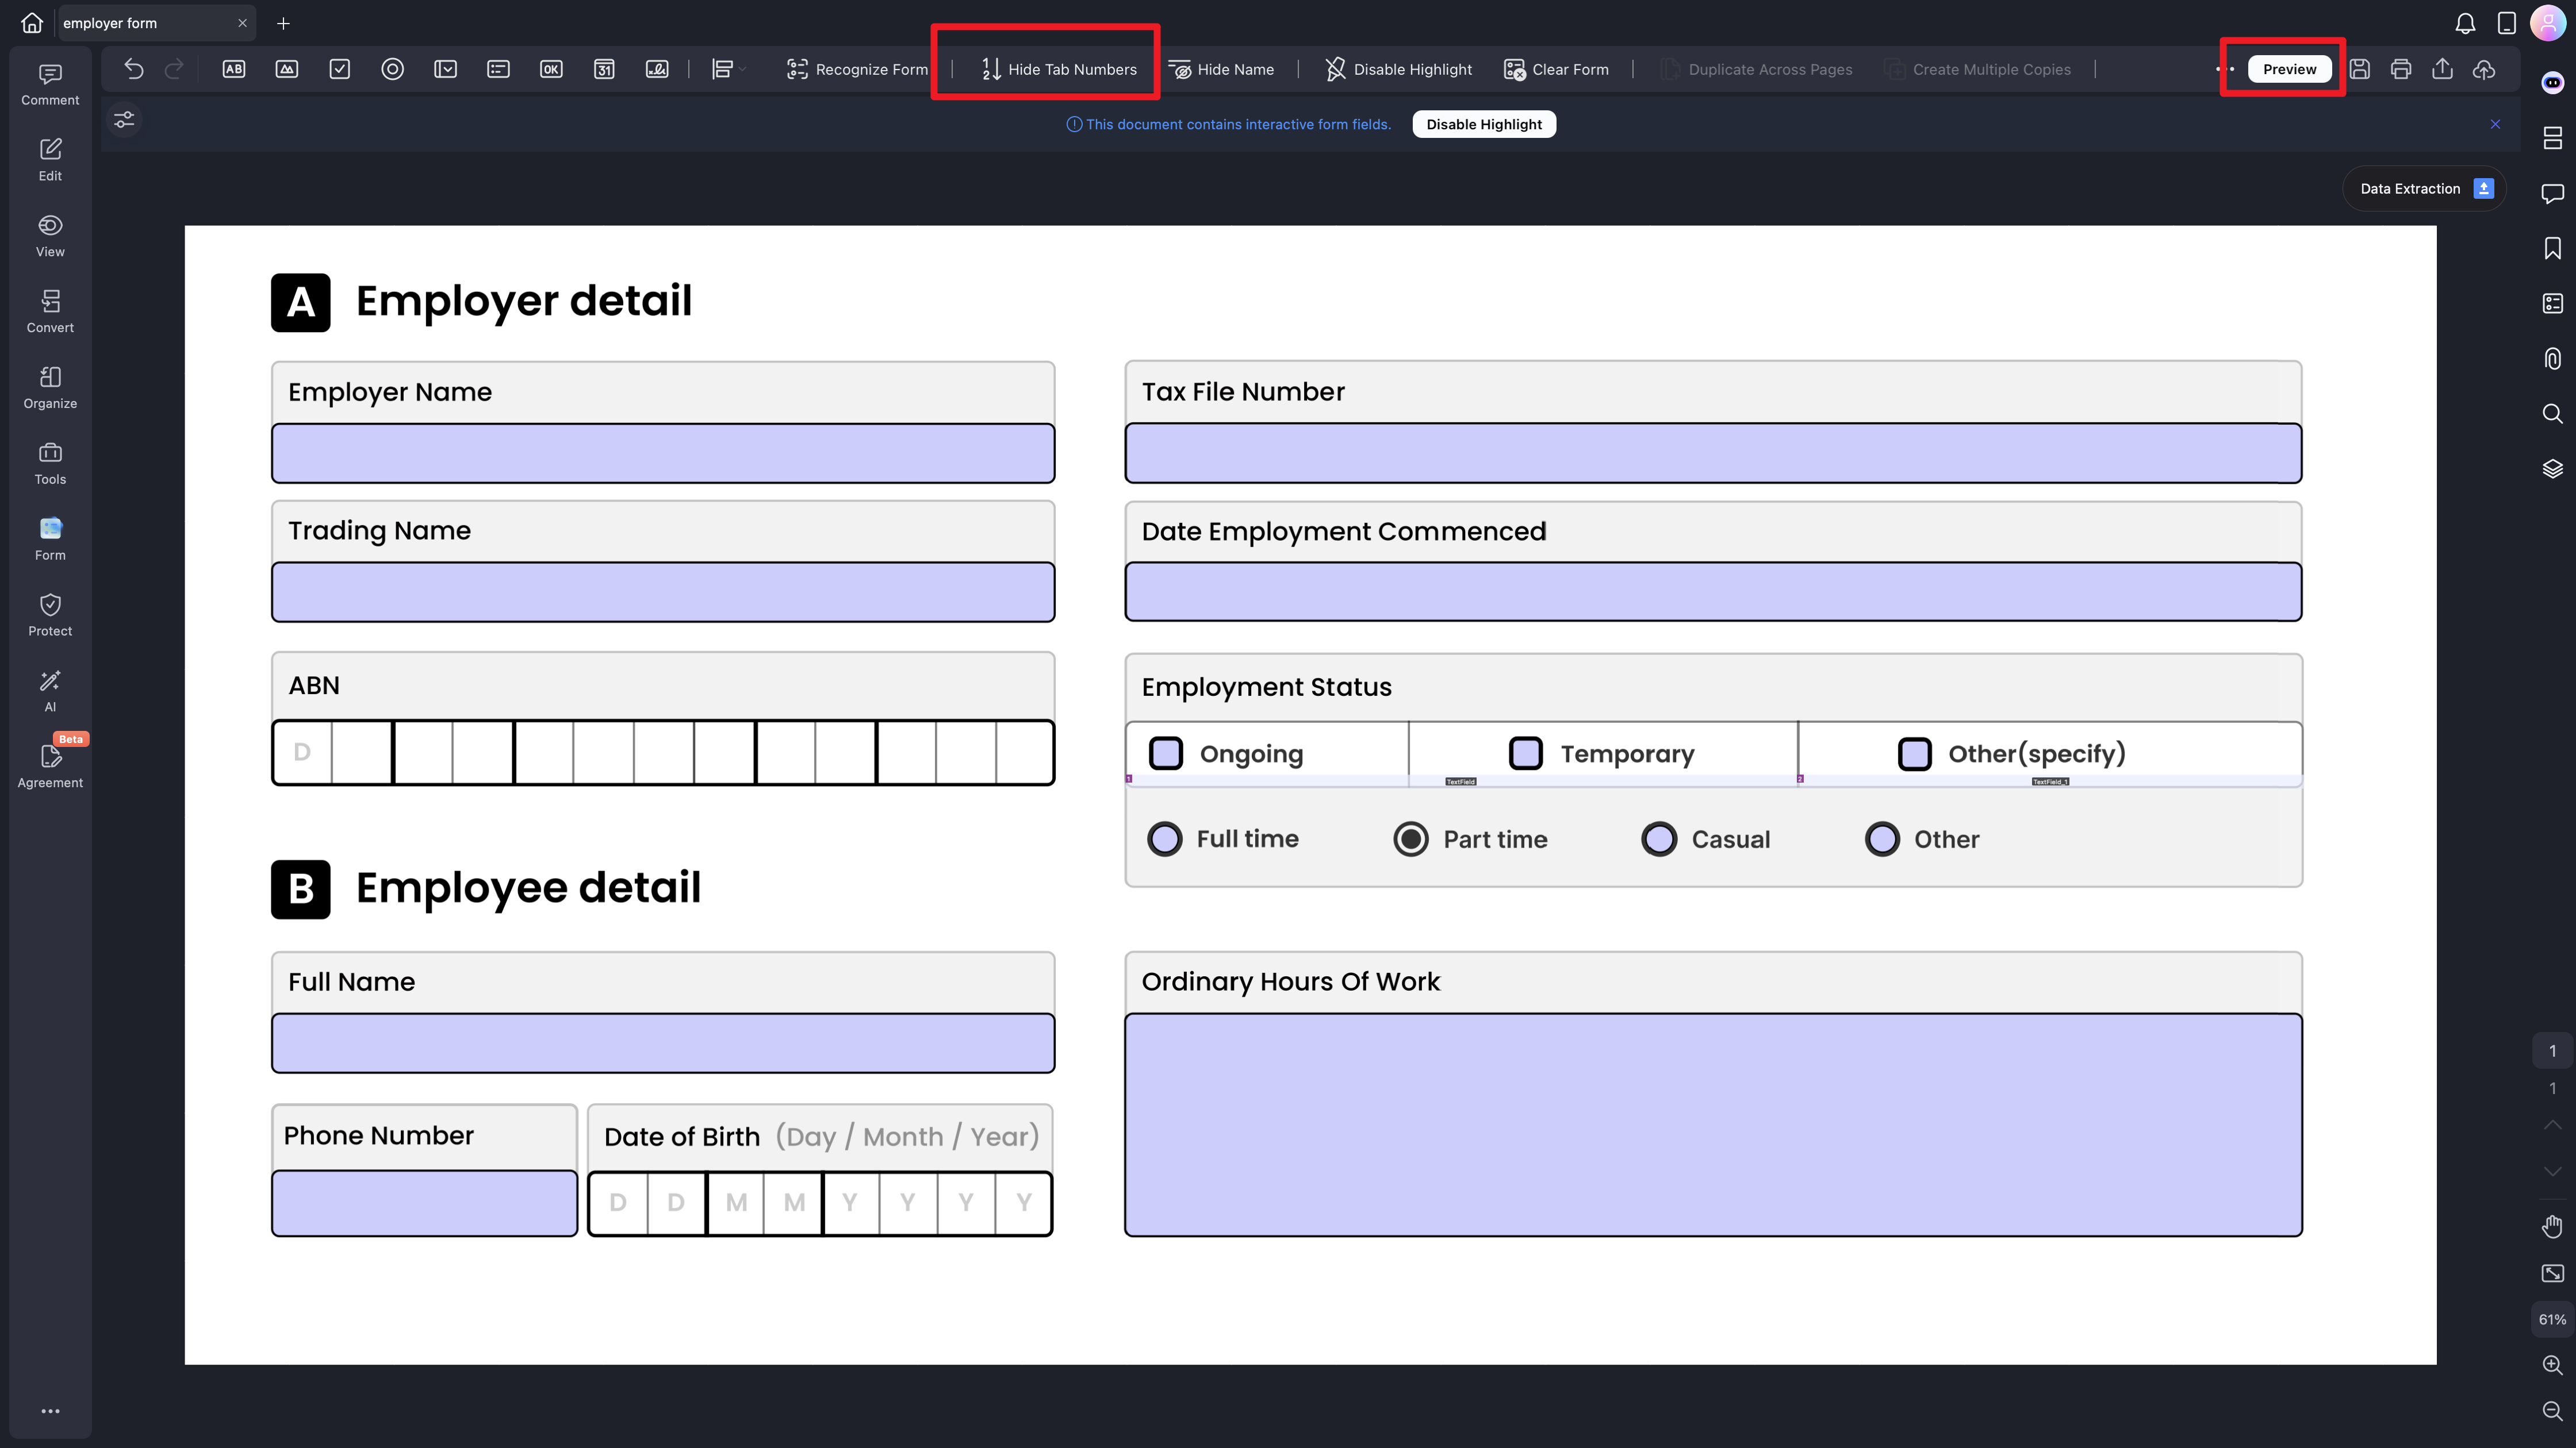Select the Other radio button
2576x1448 pixels.
tap(1882, 839)
